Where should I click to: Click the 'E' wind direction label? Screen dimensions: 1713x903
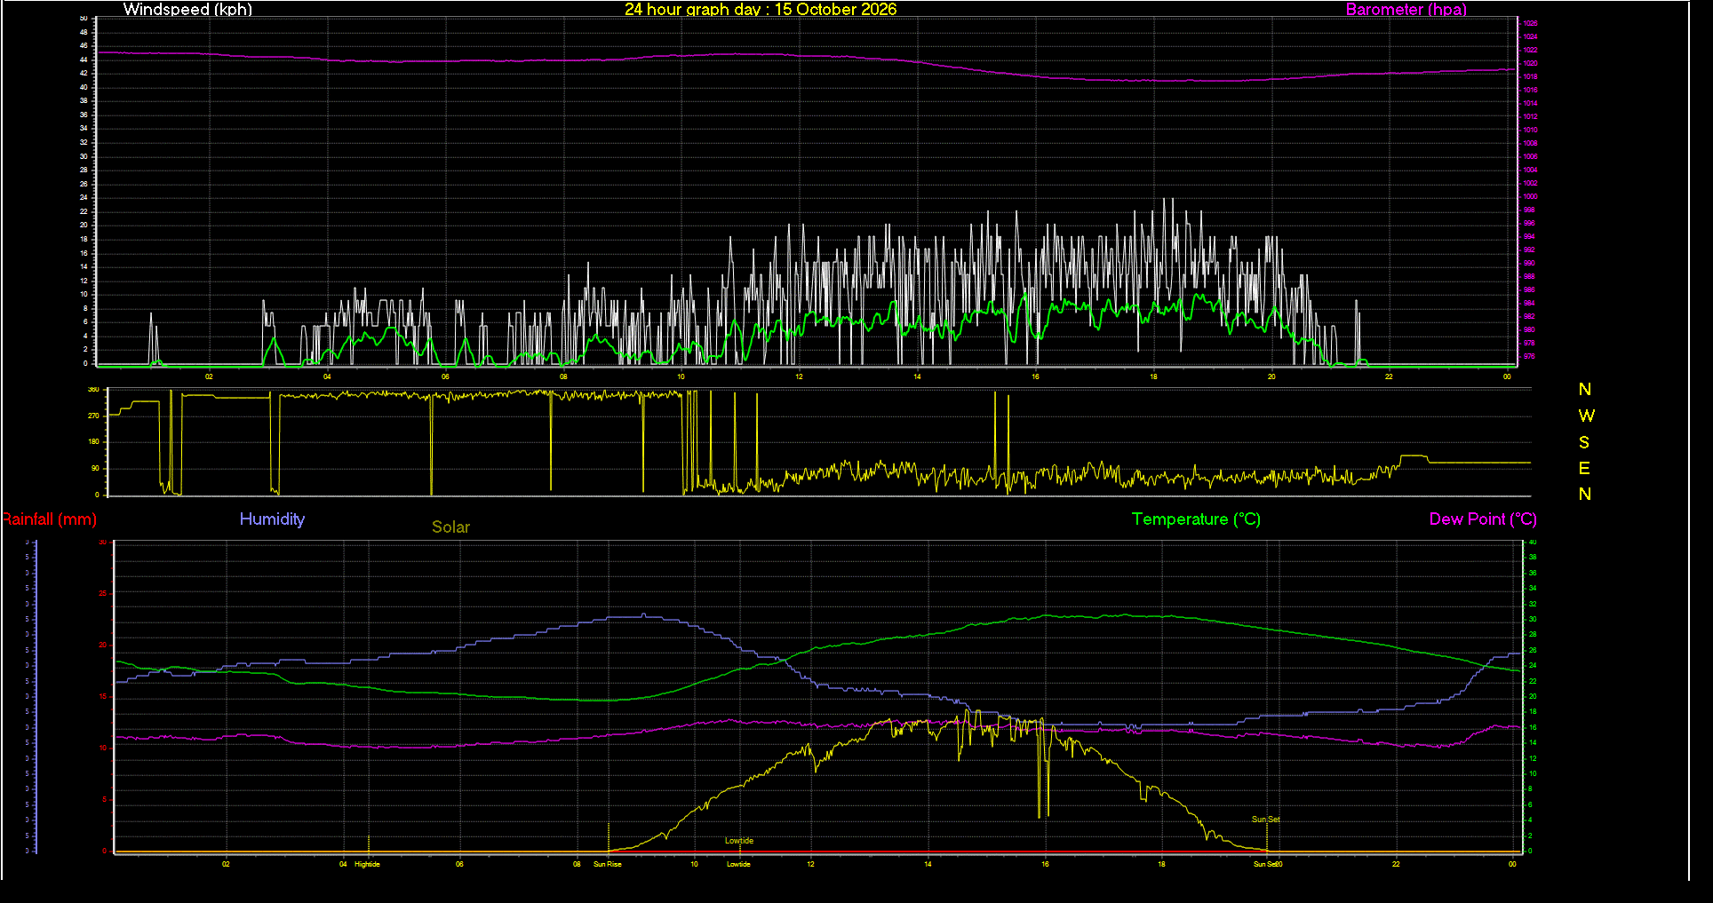tap(1584, 468)
